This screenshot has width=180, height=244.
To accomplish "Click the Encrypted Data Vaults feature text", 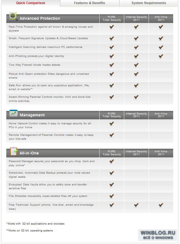I will (x=48, y=186).
